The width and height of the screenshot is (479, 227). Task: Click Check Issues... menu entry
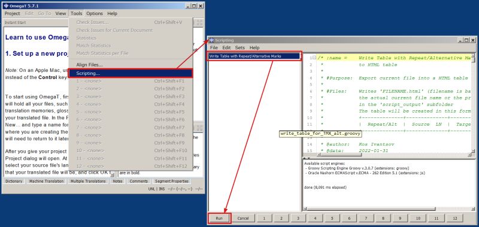pos(131,22)
